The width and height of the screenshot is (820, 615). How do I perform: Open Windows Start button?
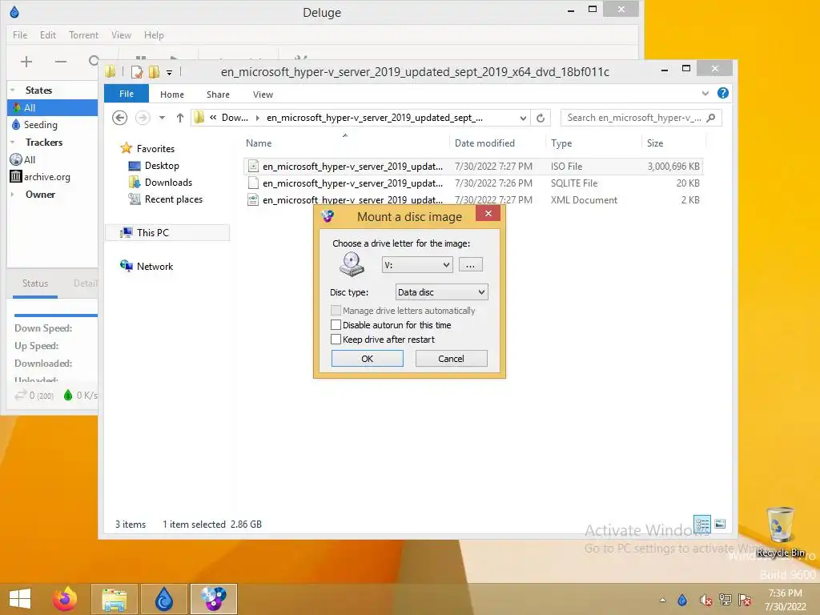click(20, 599)
